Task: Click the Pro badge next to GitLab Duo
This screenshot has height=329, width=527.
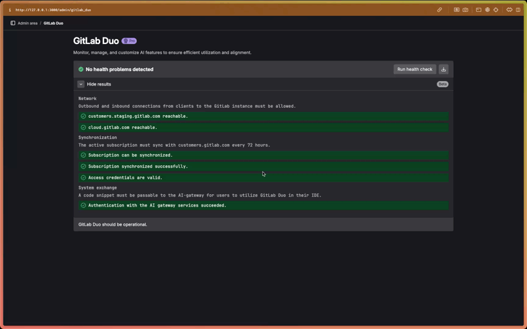Action: pos(129,41)
